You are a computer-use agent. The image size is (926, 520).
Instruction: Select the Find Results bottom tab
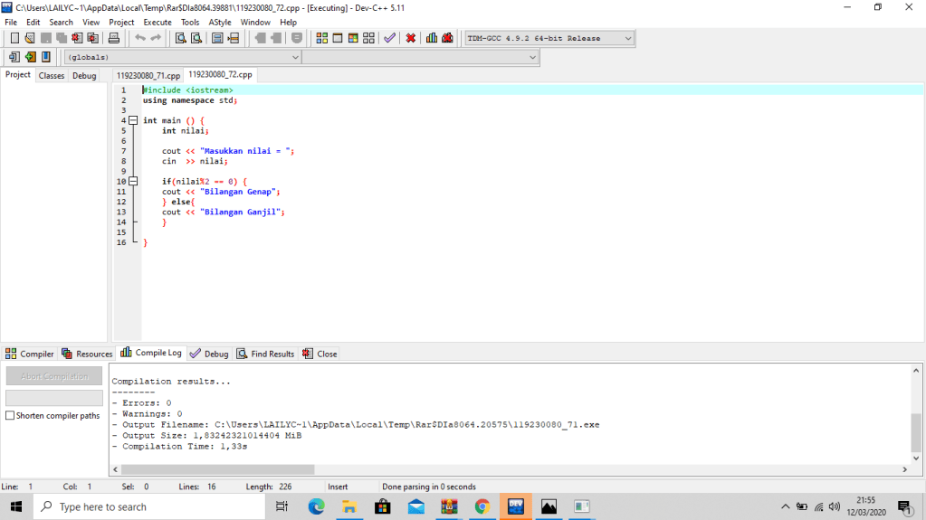point(266,354)
